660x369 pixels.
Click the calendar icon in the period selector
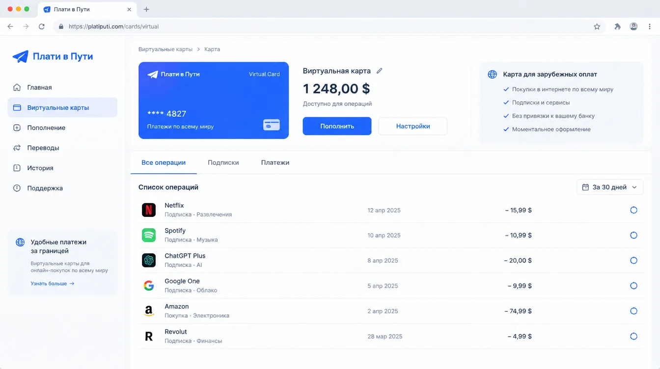tap(585, 187)
